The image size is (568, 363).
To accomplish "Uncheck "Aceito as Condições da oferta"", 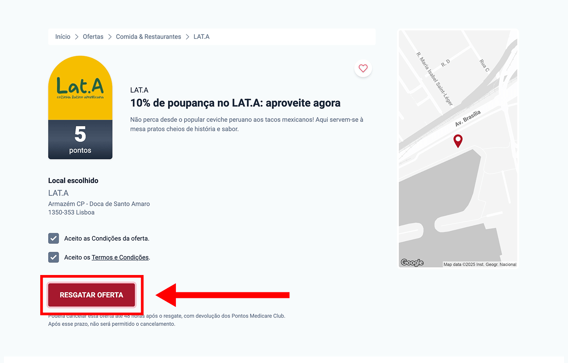I will [x=53, y=238].
